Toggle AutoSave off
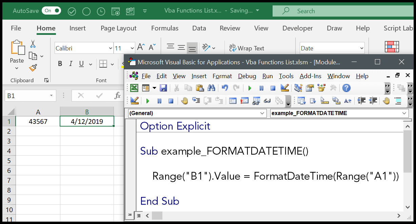 coord(51,10)
